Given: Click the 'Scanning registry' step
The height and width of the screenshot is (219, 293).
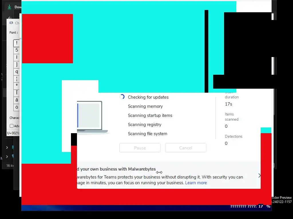Looking at the screenshot, I should coord(144,125).
